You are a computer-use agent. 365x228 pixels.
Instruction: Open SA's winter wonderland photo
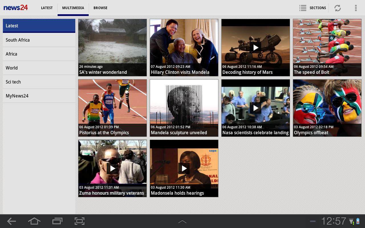(x=112, y=48)
